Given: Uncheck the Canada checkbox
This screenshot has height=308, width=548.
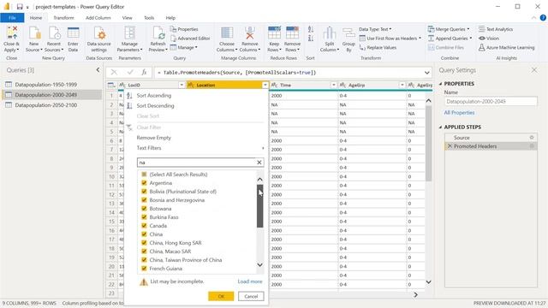Looking at the screenshot, I should coord(144,226).
